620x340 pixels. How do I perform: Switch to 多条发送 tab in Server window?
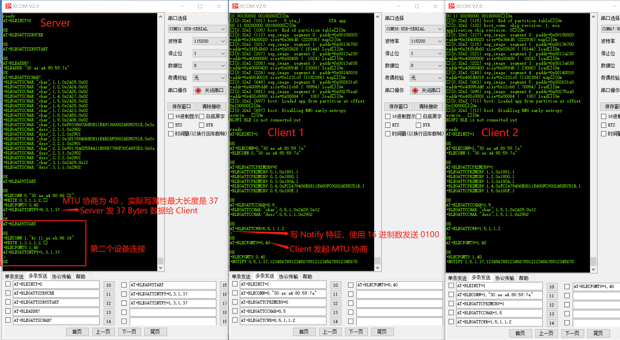38,276
